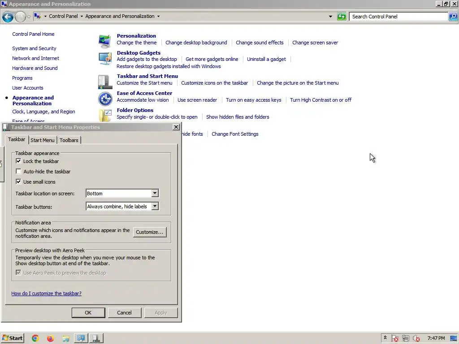Click the Cancel button
The height and width of the screenshot is (344, 459).
[x=125, y=313]
